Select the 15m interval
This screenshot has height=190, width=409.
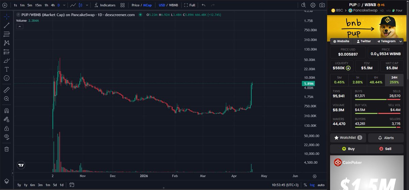tap(38, 5)
